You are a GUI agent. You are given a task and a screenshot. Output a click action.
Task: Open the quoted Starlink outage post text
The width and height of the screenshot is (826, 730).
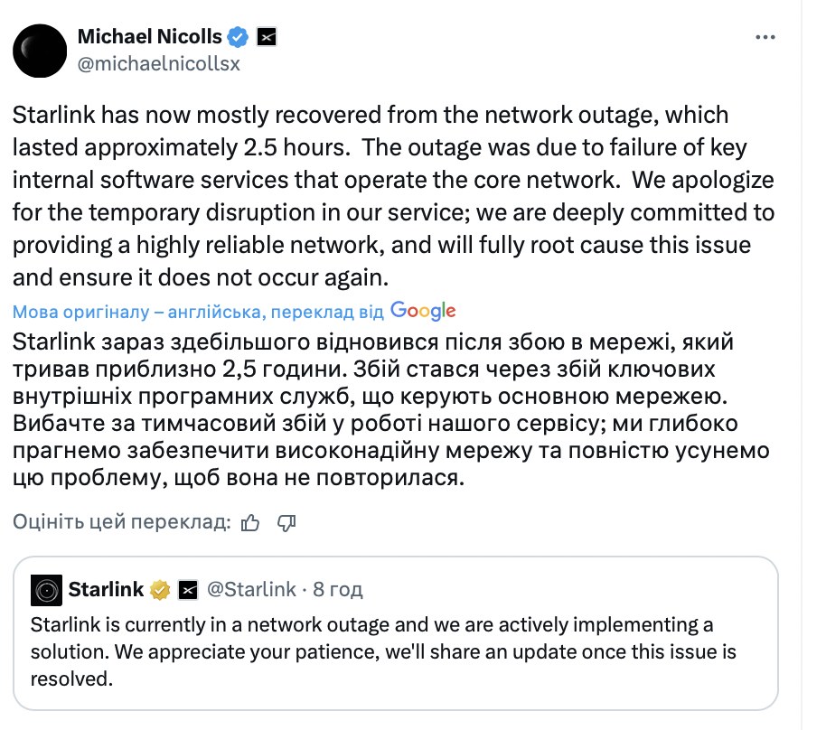coord(383,651)
